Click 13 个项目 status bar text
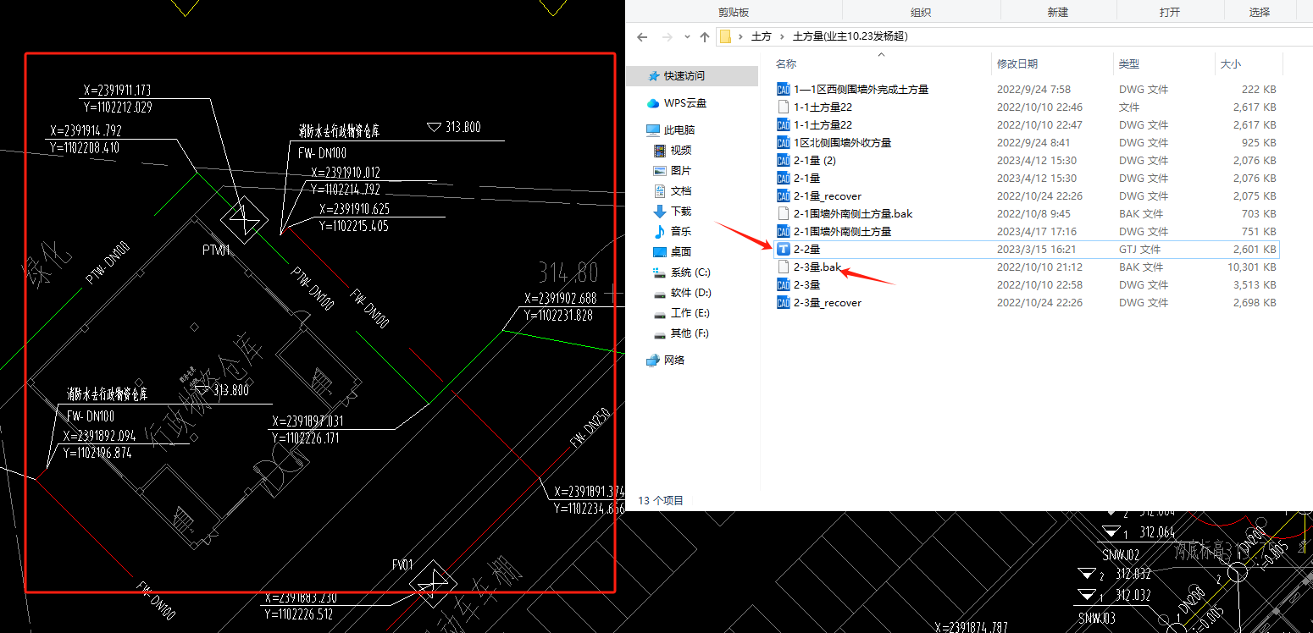This screenshot has width=1313, height=633. (x=661, y=500)
